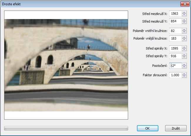Increase Střed spirály Y with up arrow
The height and width of the screenshot is (136, 191).
pyautogui.click(x=184, y=55)
